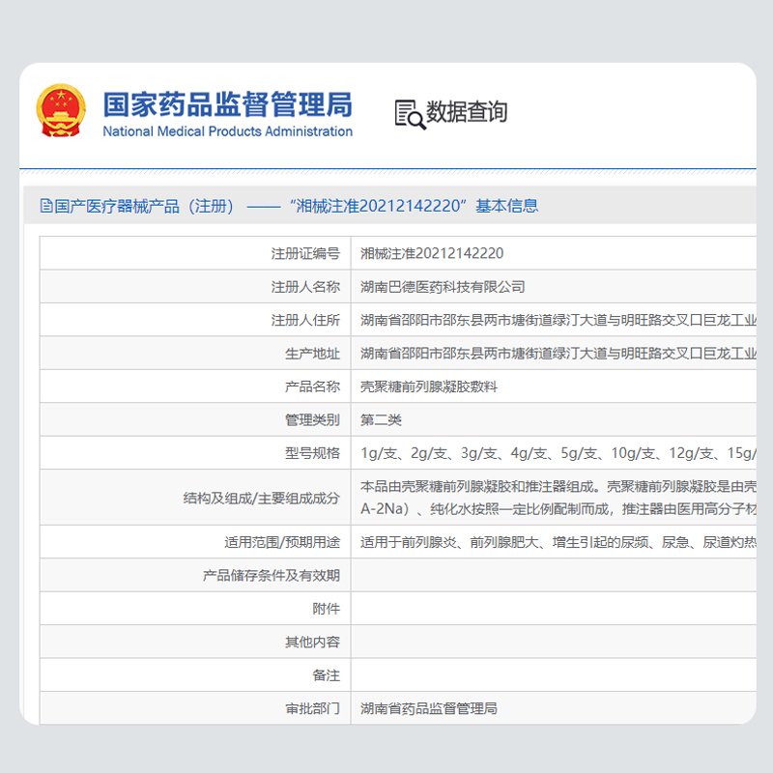The width and height of the screenshot is (773, 773).
Task: Click the "湘械注准20212142220" heading text
Action: coord(378,206)
